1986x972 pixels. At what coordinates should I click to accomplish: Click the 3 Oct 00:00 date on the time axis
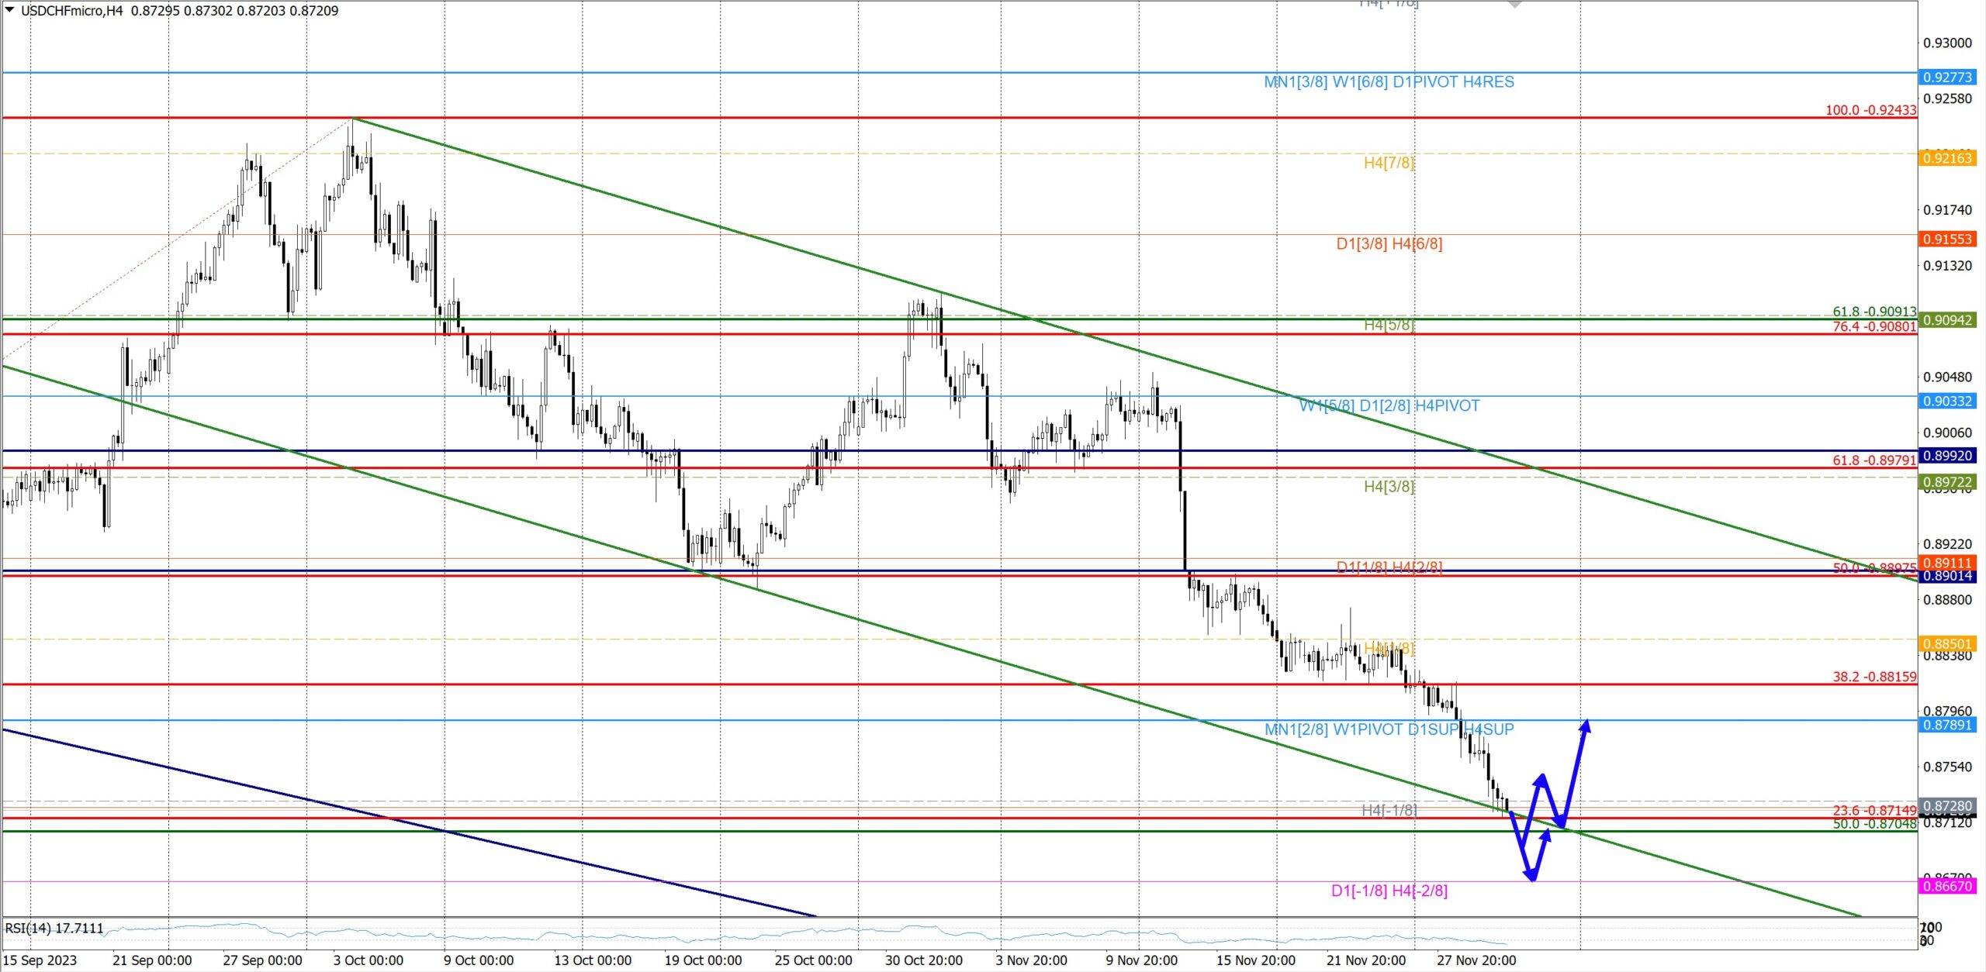(368, 960)
